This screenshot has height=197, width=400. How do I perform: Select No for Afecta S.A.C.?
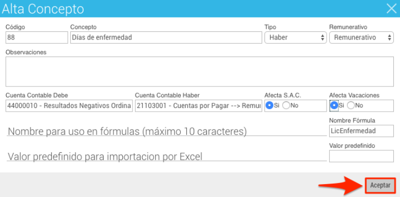pyautogui.click(x=286, y=105)
